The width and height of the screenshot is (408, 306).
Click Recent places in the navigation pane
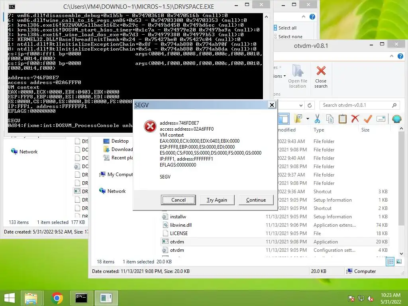[x=118, y=158]
